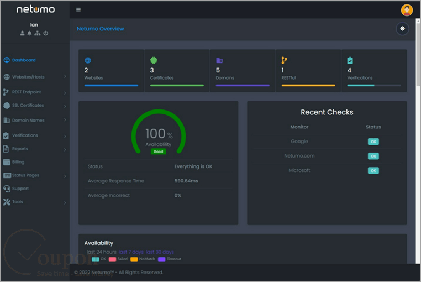Click the globe icon on Websites card
Screen dimensions: 421x282
(88, 60)
